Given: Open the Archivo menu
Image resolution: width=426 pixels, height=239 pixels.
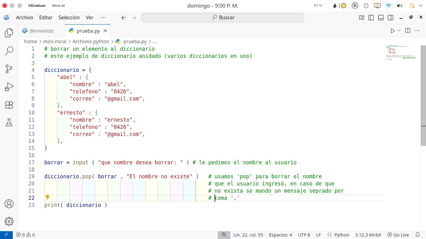Looking at the screenshot, I should 25,17.
